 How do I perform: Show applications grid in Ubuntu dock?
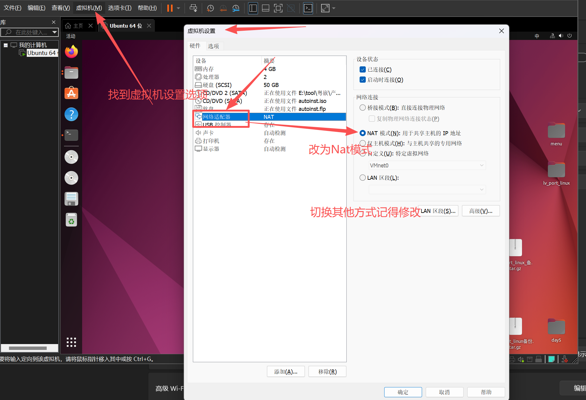71,342
